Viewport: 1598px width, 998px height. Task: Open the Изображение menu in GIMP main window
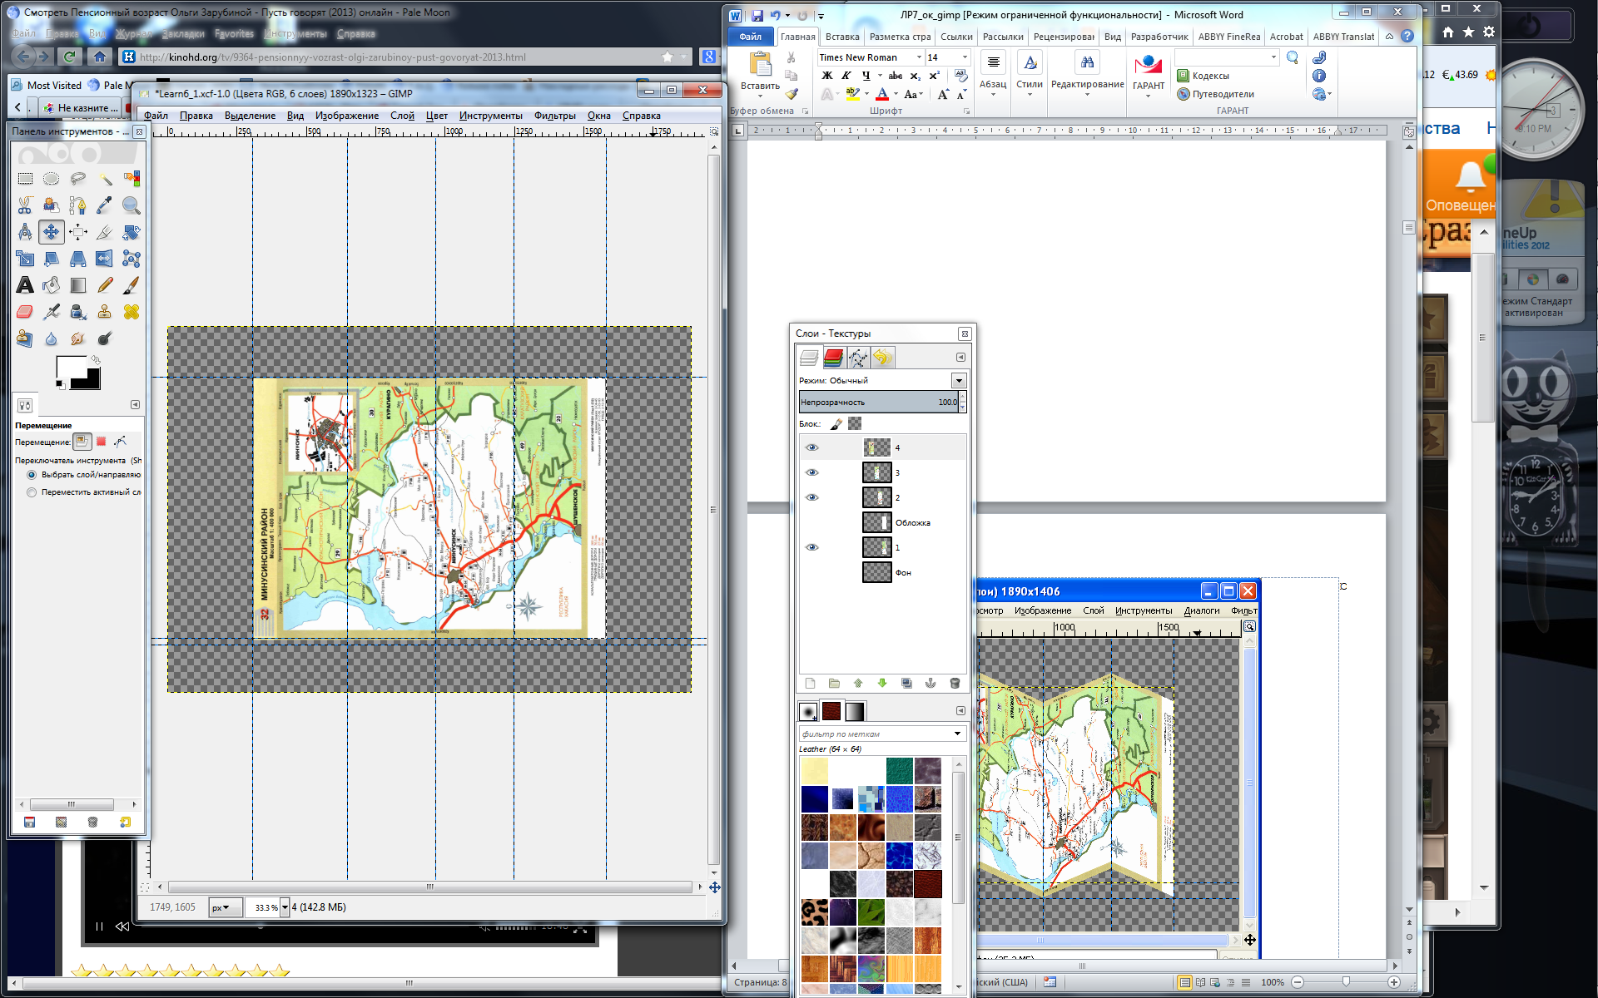tap(347, 116)
